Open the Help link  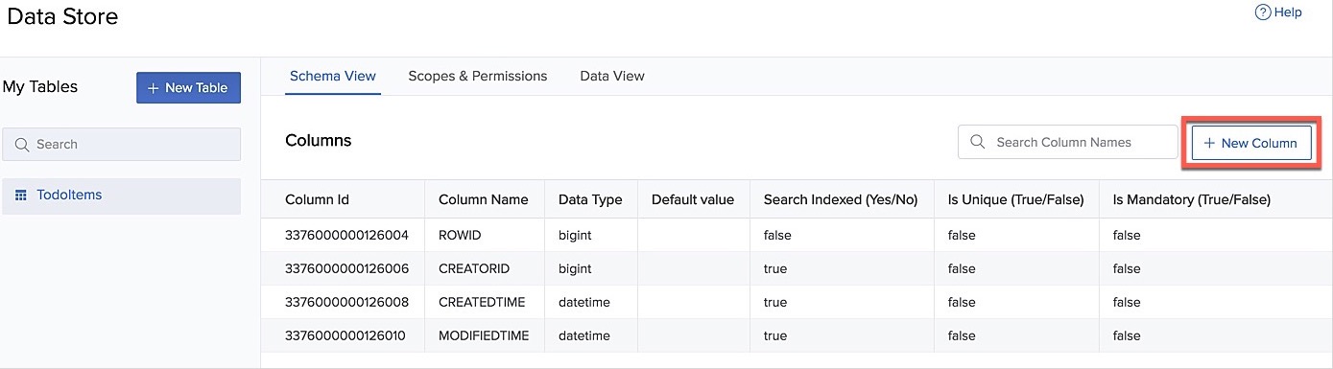(1278, 12)
